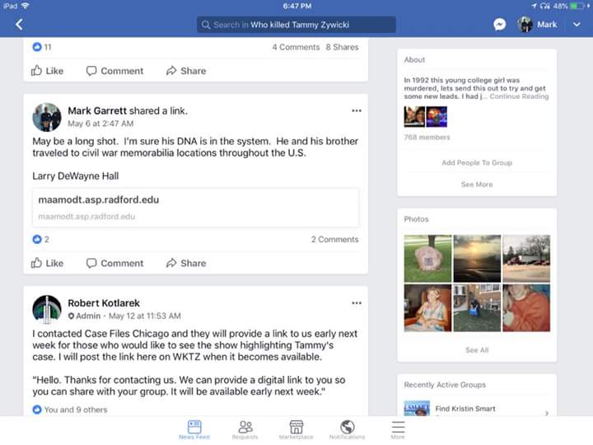The height and width of the screenshot is (445, 593).
Task: Comment on Mark Garrett's post
Action: [114, 263]
